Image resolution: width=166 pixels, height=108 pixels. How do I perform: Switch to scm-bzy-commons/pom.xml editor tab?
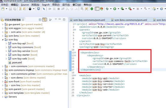(x=89, y=20)
